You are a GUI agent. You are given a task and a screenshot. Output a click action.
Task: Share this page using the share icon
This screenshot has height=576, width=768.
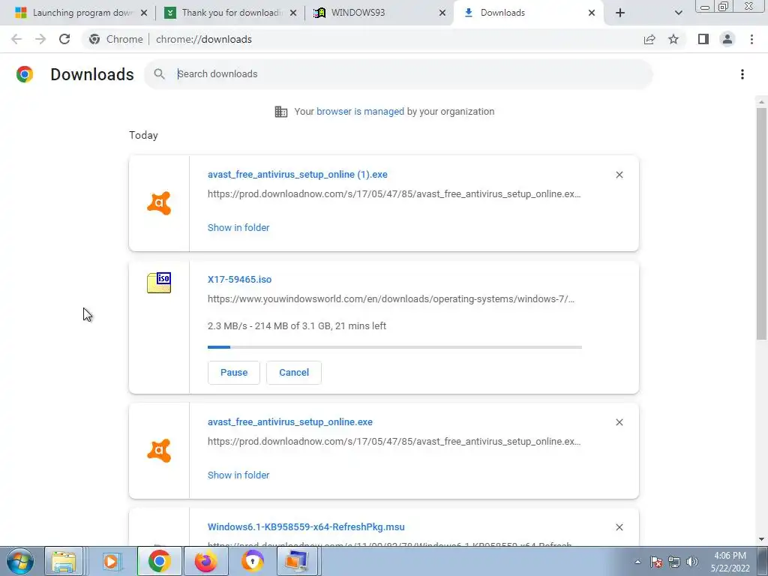[x=649, y=39]
